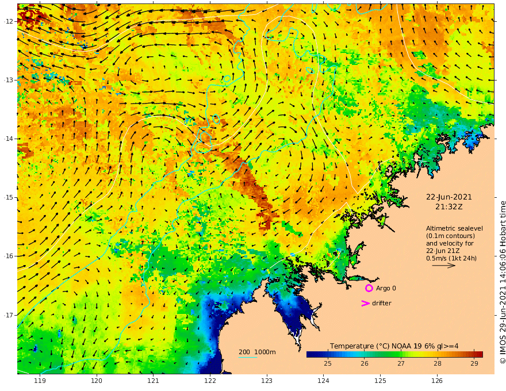This screenshot has width=506, height=391.
Task: Click latitude label -16 on the axis
Action: click(x=9, y=256)
